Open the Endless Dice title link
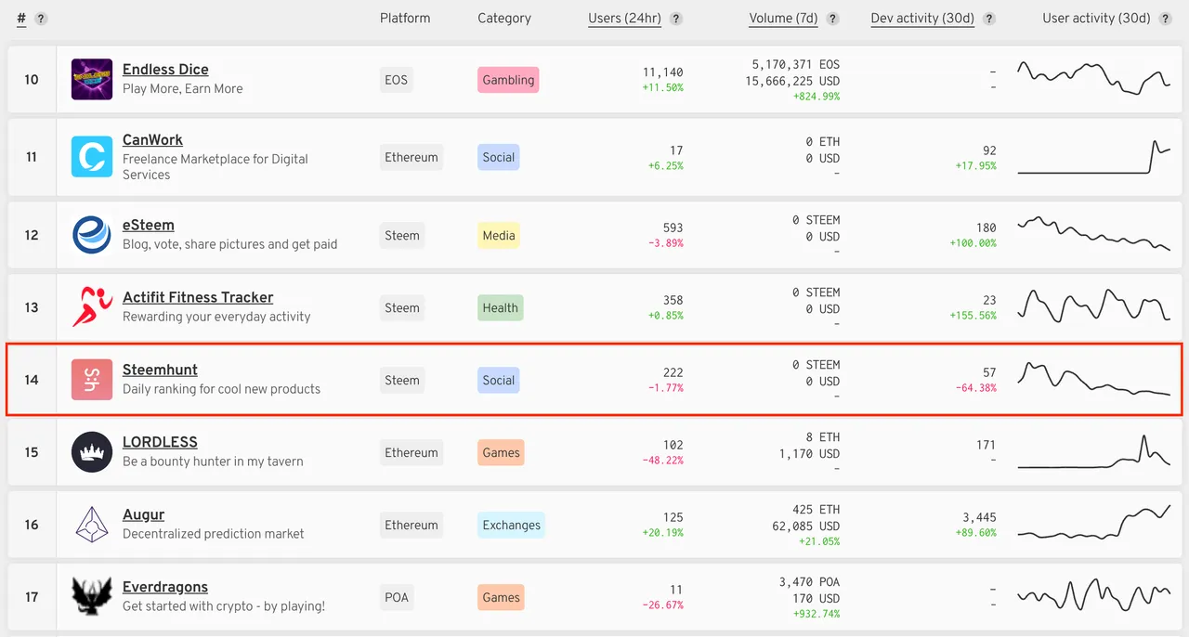This screenshot has width=1189, height=637. 165,70
